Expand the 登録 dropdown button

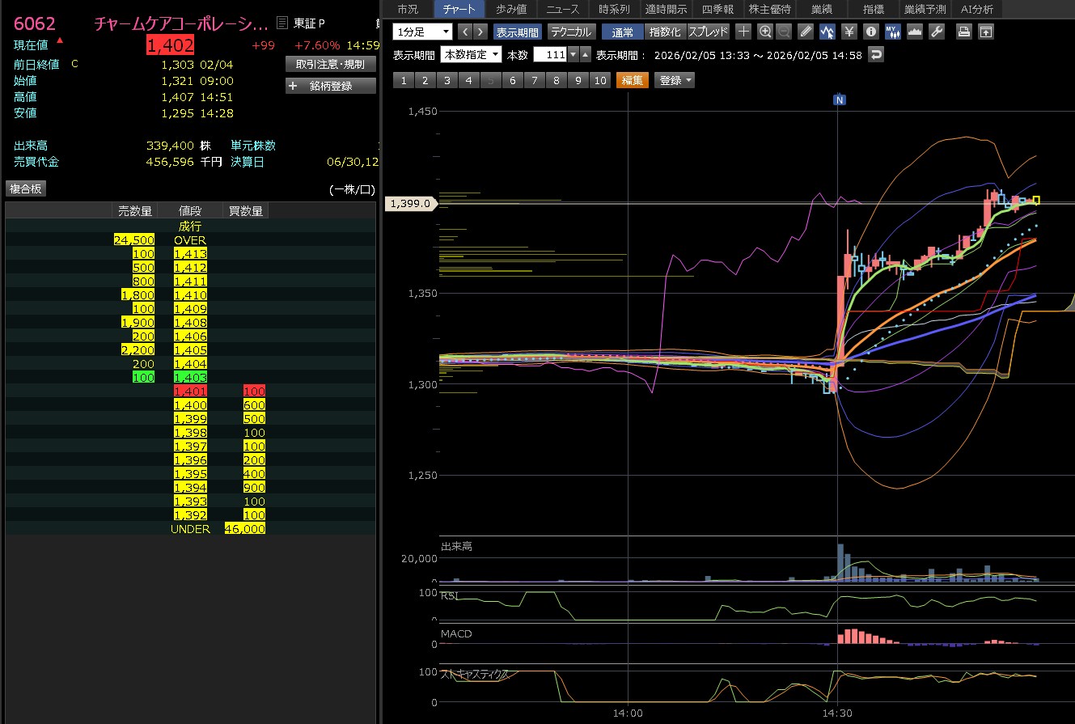click(675, 80)
